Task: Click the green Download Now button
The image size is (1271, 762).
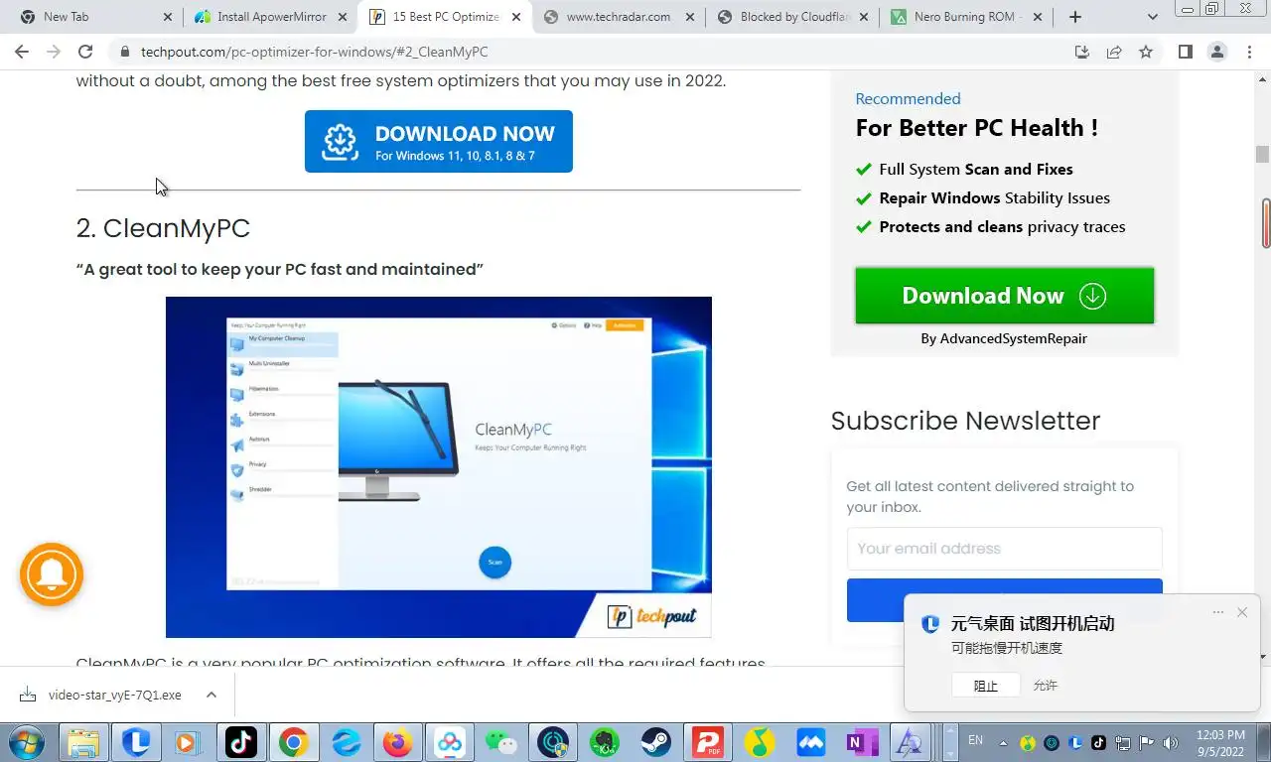Action: pyautogui.click(x=1005, y=296)
